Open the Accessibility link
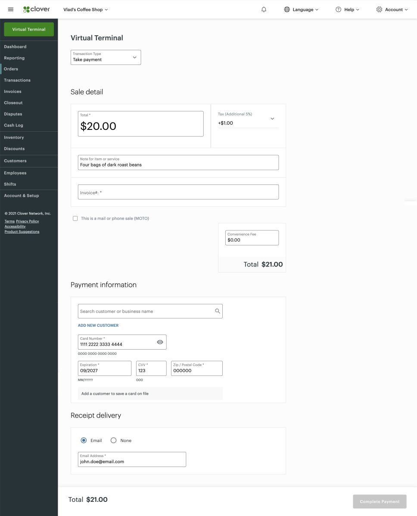 click(x=15, y=226)
